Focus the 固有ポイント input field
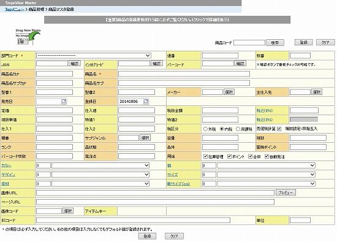Viewport: 337px width, 242px height. click(308, 147)
